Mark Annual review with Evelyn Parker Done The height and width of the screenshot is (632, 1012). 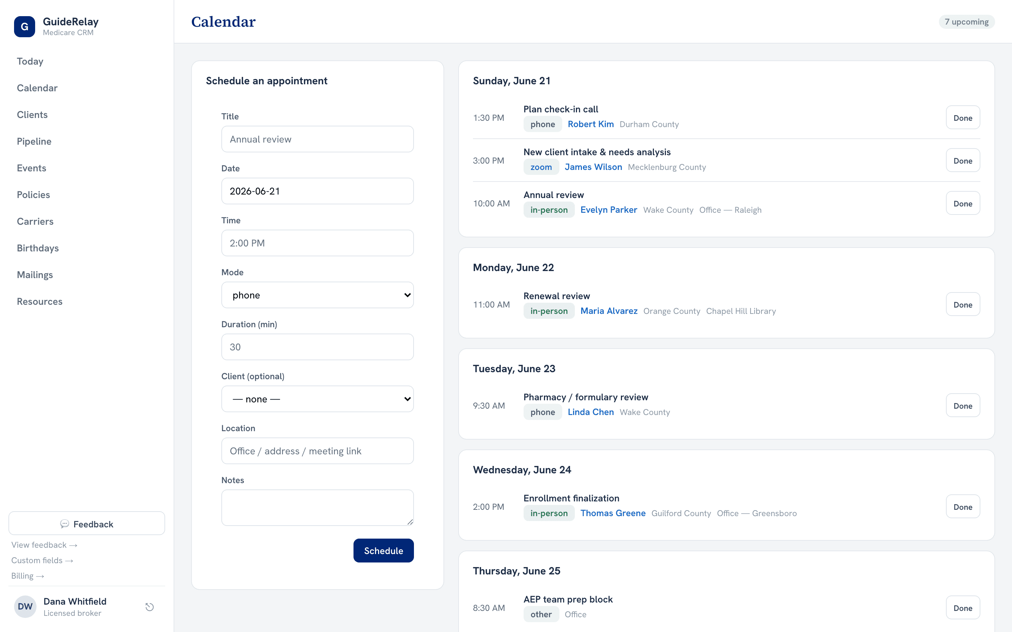[x=963, y=204]
